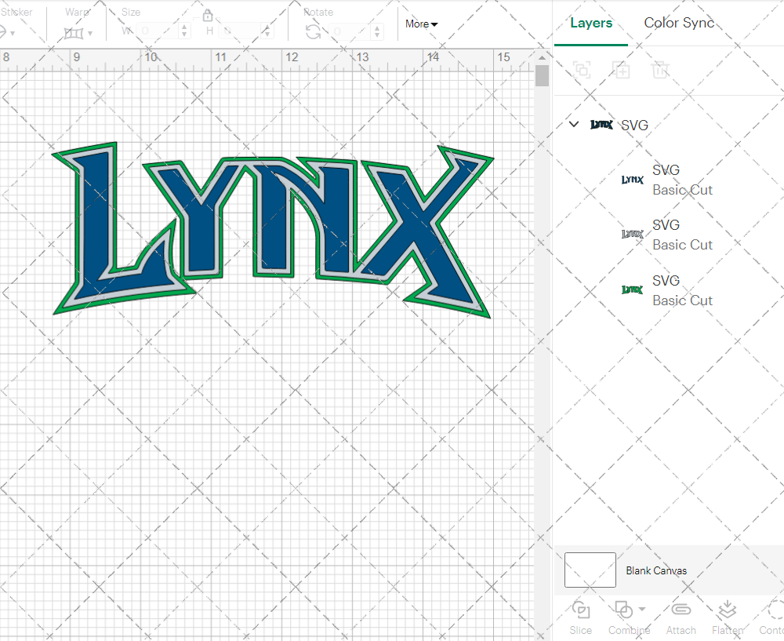The width and height of the screenshot is (784, 641).
Task: Click the Basic Cut label of first SVG layer
Action: [x=683, y=190]
